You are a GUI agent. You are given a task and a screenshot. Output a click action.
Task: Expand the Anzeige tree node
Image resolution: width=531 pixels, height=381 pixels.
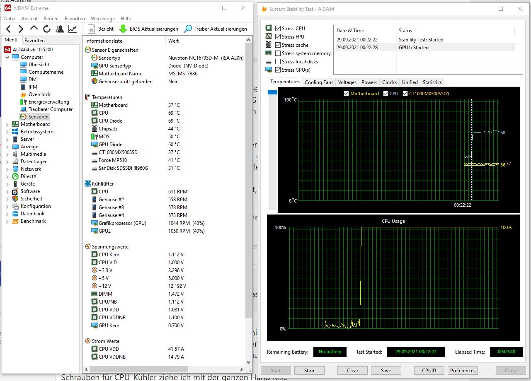(x=7, y=147)
